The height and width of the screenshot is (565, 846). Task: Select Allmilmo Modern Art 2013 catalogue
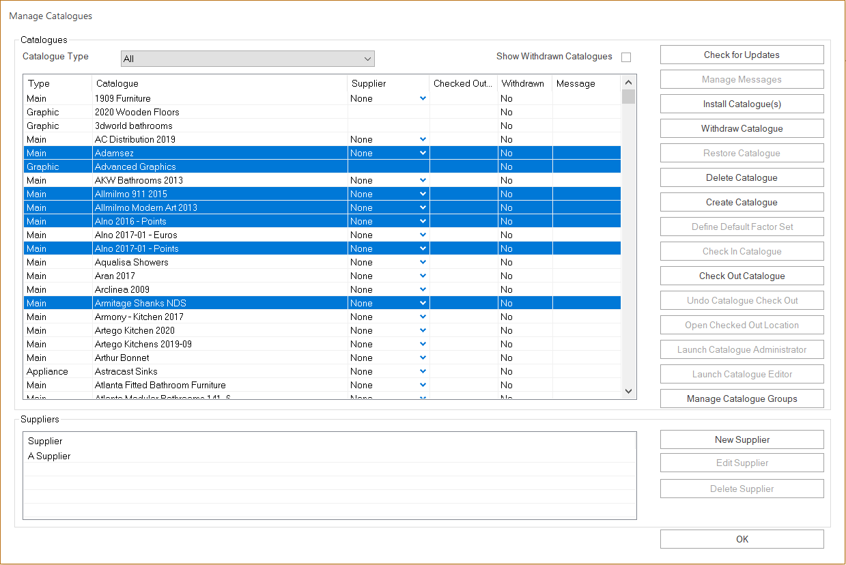(x=322, y=207)
